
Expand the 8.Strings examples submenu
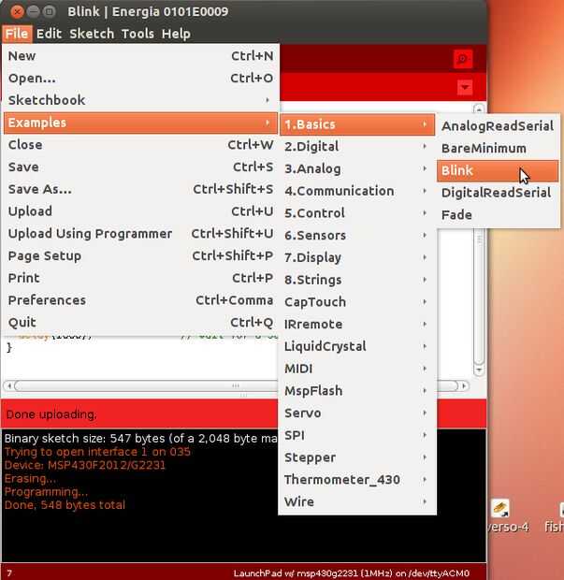(357, 280)
